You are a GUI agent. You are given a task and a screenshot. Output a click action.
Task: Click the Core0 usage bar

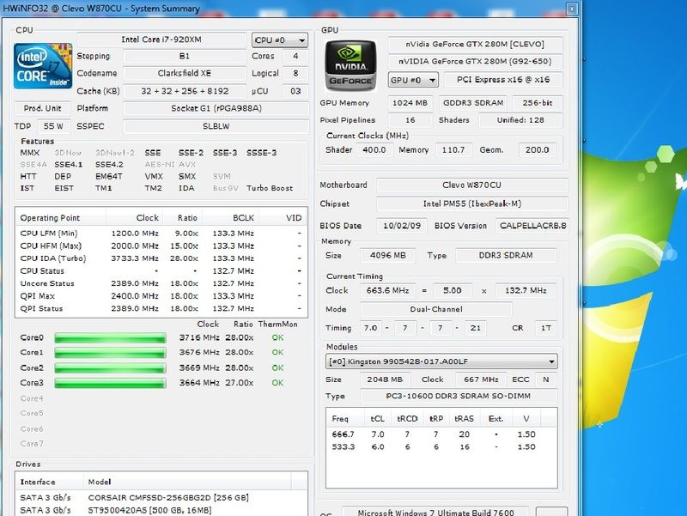click(x=110, y=337)
